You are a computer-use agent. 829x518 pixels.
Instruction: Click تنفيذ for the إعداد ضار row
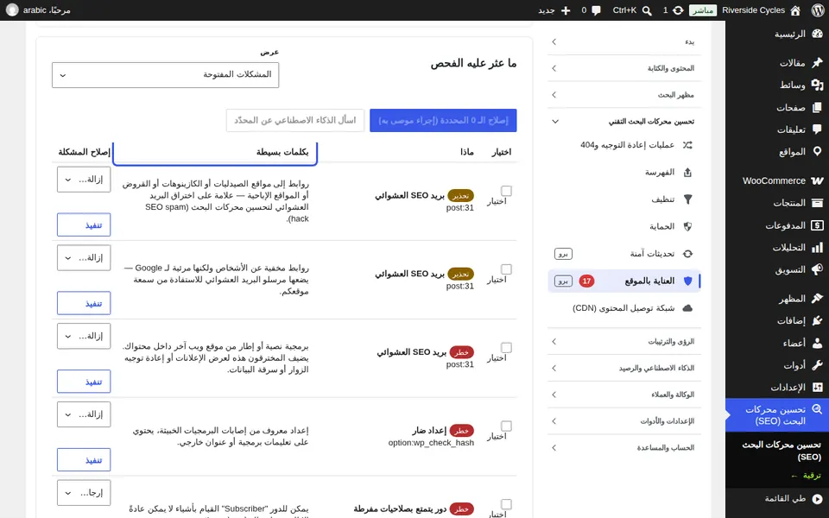(x=84, y=460)
